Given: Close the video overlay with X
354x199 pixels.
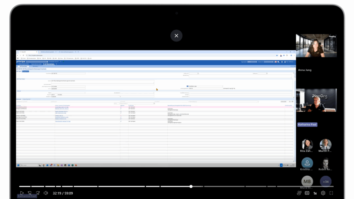Looking at the screenshot, I should click(x=176, y=36).
